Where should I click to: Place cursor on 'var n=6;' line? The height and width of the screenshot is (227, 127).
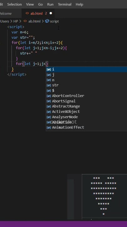pos(20,32)
